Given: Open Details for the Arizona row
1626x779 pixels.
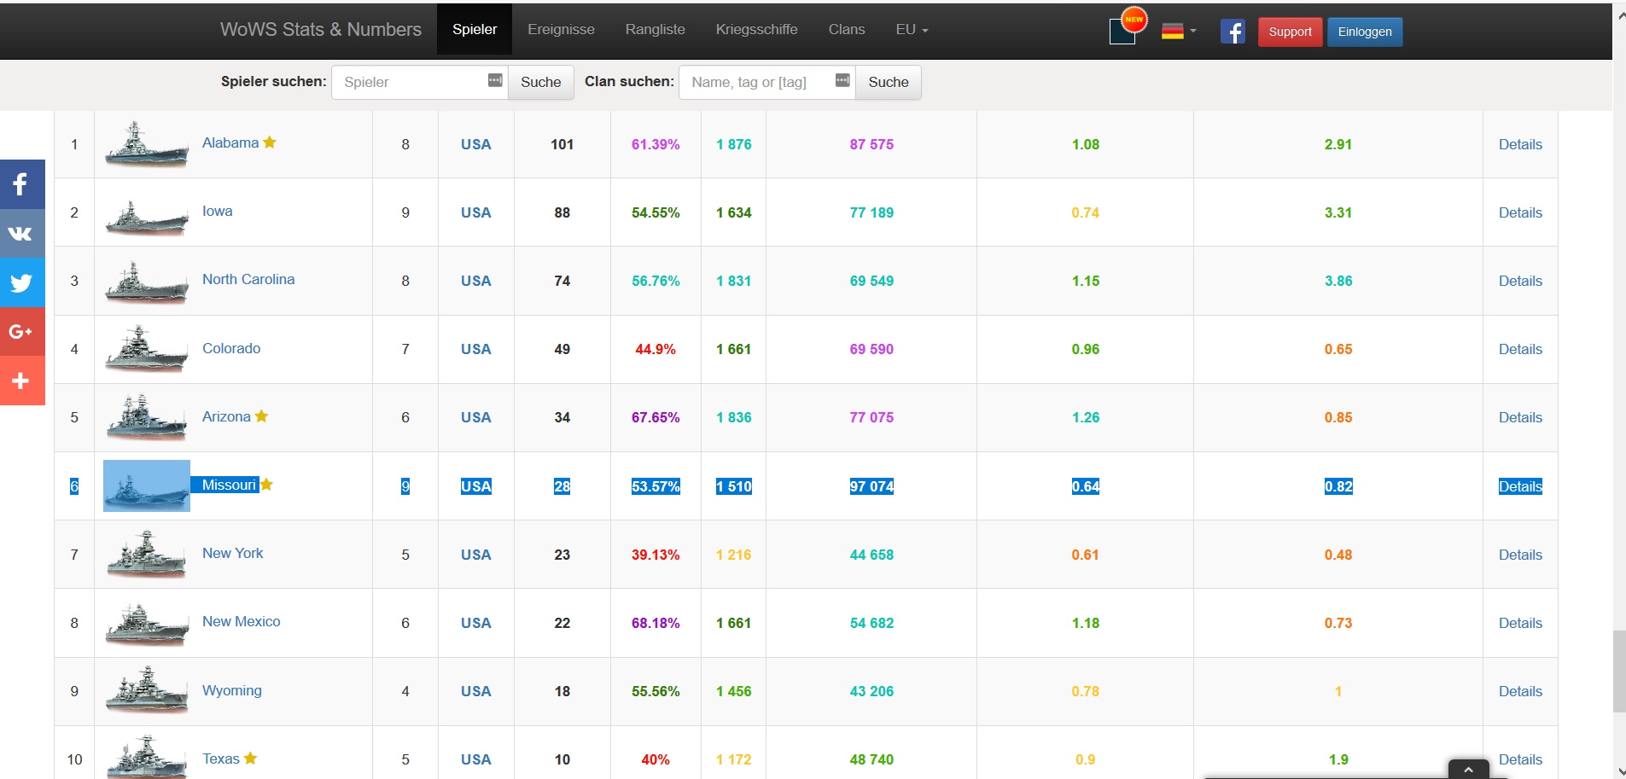Looking at the screenshot, I should pyautogui.click(x=1520, y=417).
